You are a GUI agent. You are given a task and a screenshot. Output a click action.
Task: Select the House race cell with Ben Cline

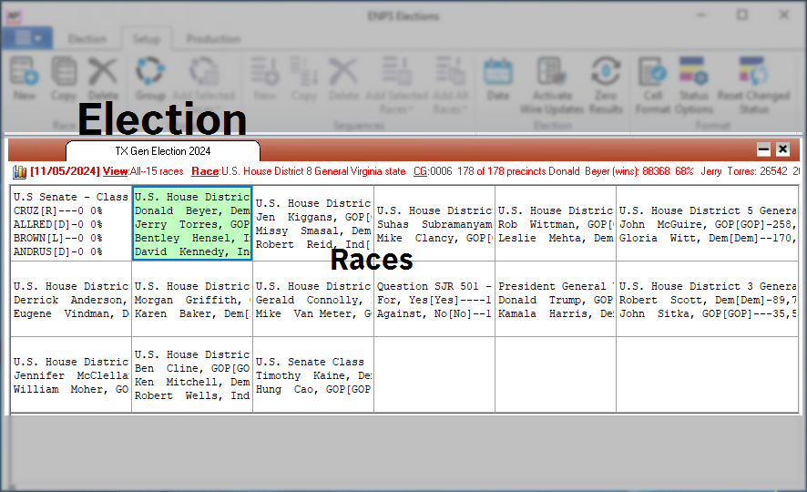(192, 374)
